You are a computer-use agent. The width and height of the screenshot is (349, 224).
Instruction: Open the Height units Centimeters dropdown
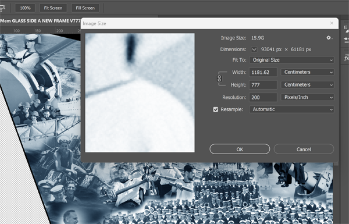307,85
